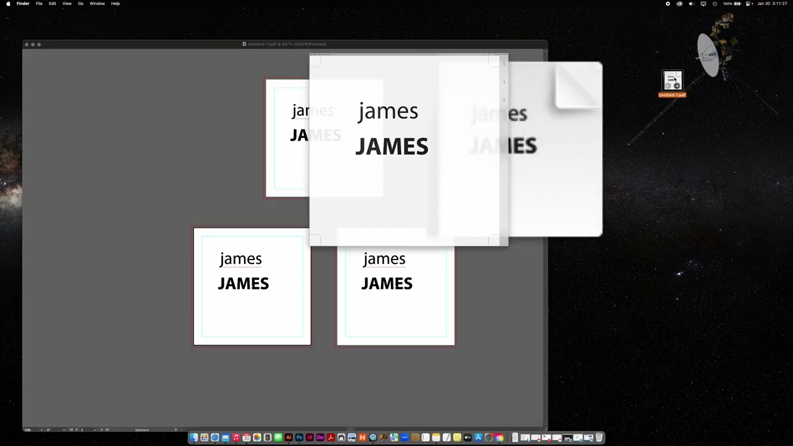Open the View menu

click(67, 4)
